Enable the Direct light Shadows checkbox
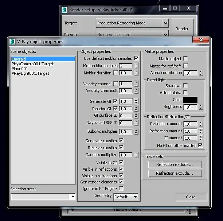 coord(185,86)
